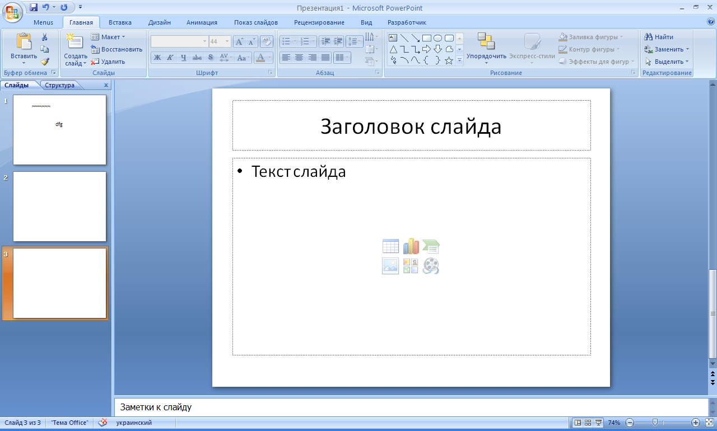Switch to Slide Sorter view
The width and height of the screenshot is (717, 431).
pyautogui.click(x=588, y=423)
